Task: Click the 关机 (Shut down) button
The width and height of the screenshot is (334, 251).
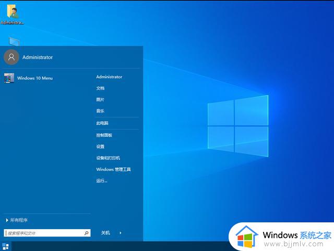Action: 105,233
